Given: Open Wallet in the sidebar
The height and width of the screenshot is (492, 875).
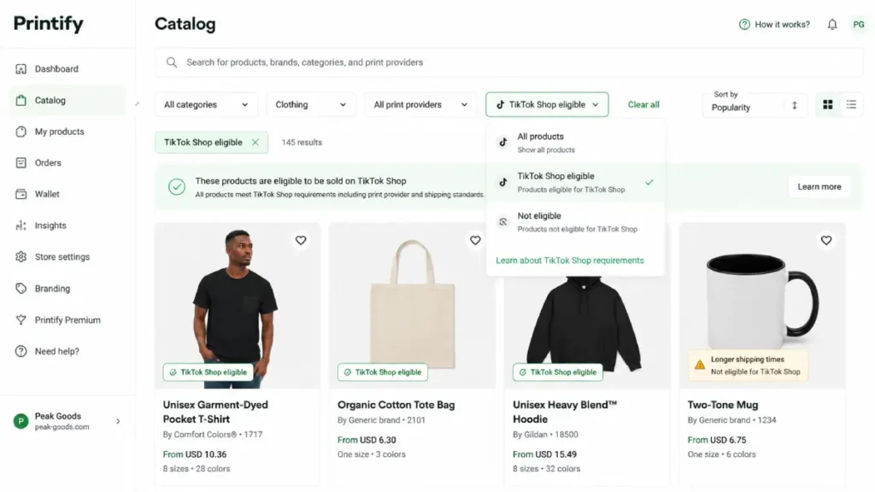Looking at the screenshot, I should coord(68,194).
